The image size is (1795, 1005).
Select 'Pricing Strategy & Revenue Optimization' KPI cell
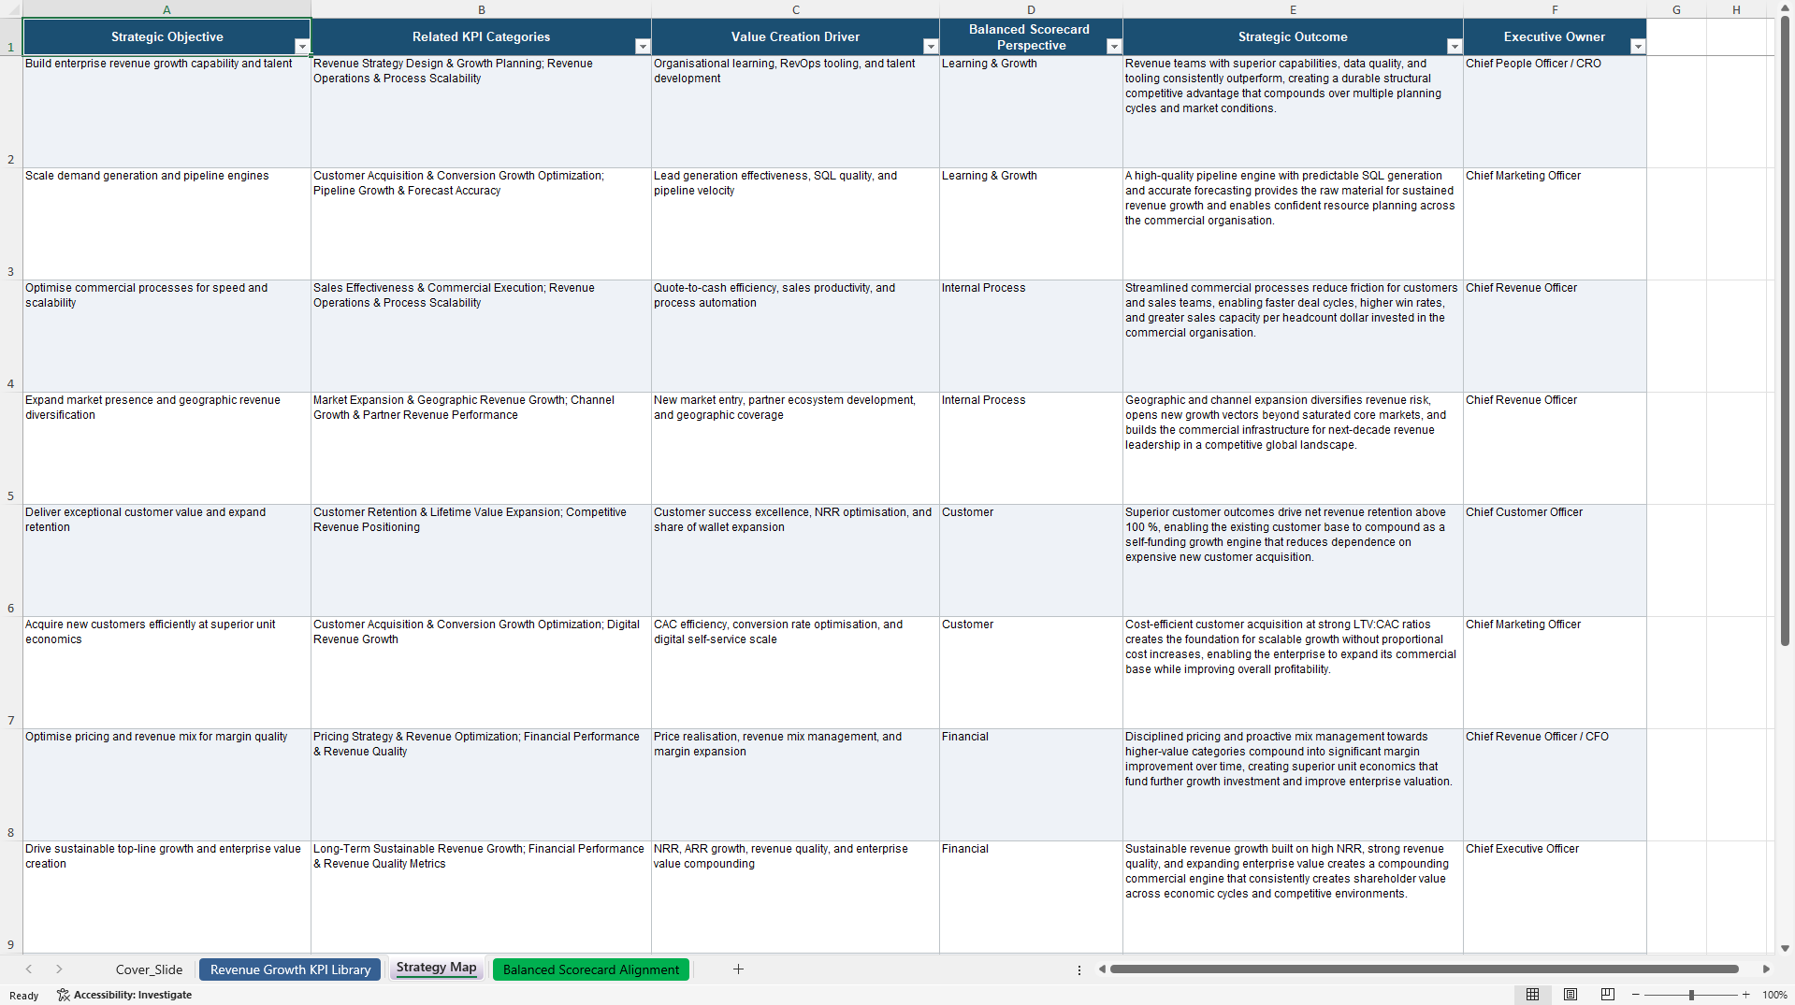[x=481, y=785]
